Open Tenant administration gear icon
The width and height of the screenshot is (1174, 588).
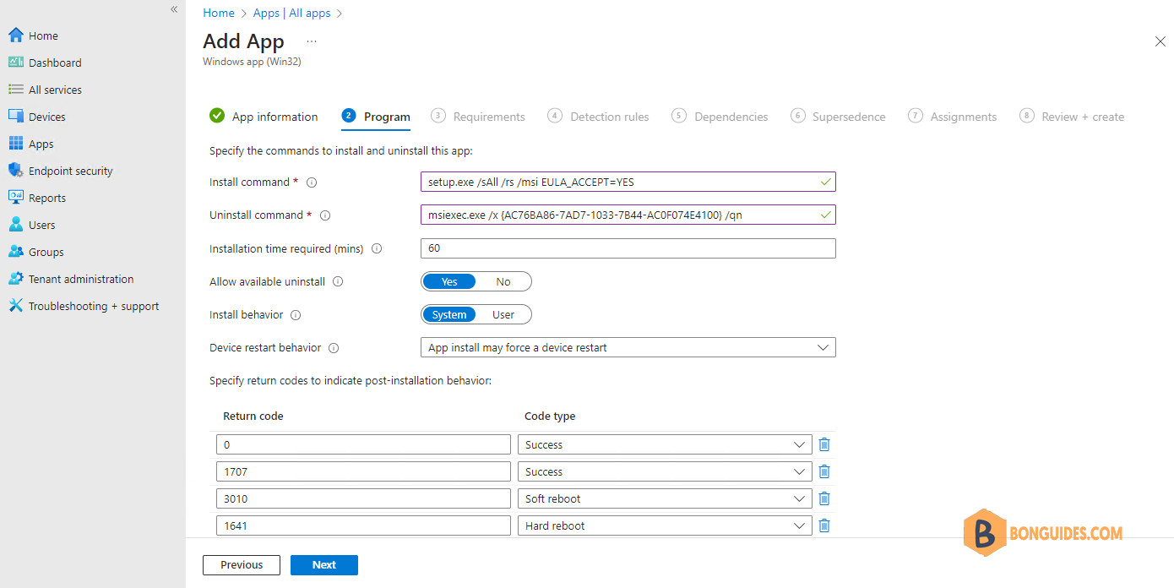coord(15,279)
